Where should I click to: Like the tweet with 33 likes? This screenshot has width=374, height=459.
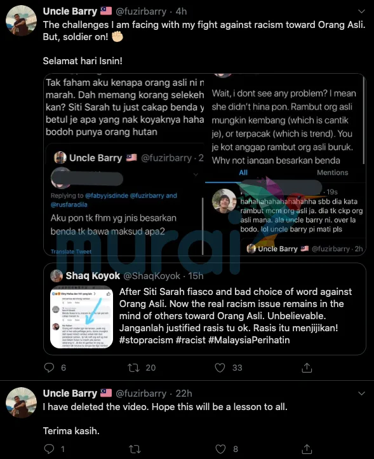220,367
